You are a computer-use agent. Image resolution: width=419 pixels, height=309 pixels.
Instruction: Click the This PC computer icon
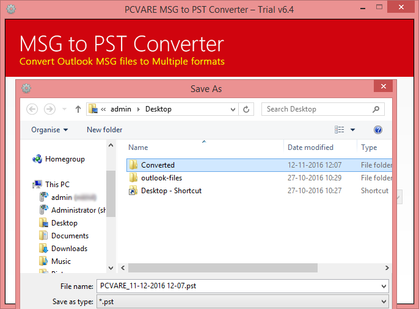[x=37, y=184]
